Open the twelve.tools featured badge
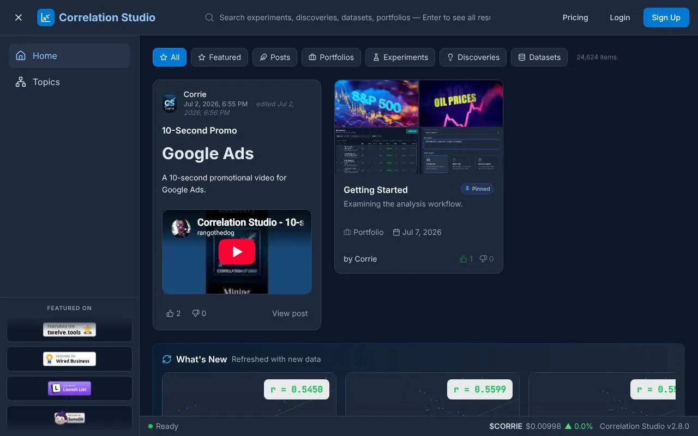 click(69, 330)
